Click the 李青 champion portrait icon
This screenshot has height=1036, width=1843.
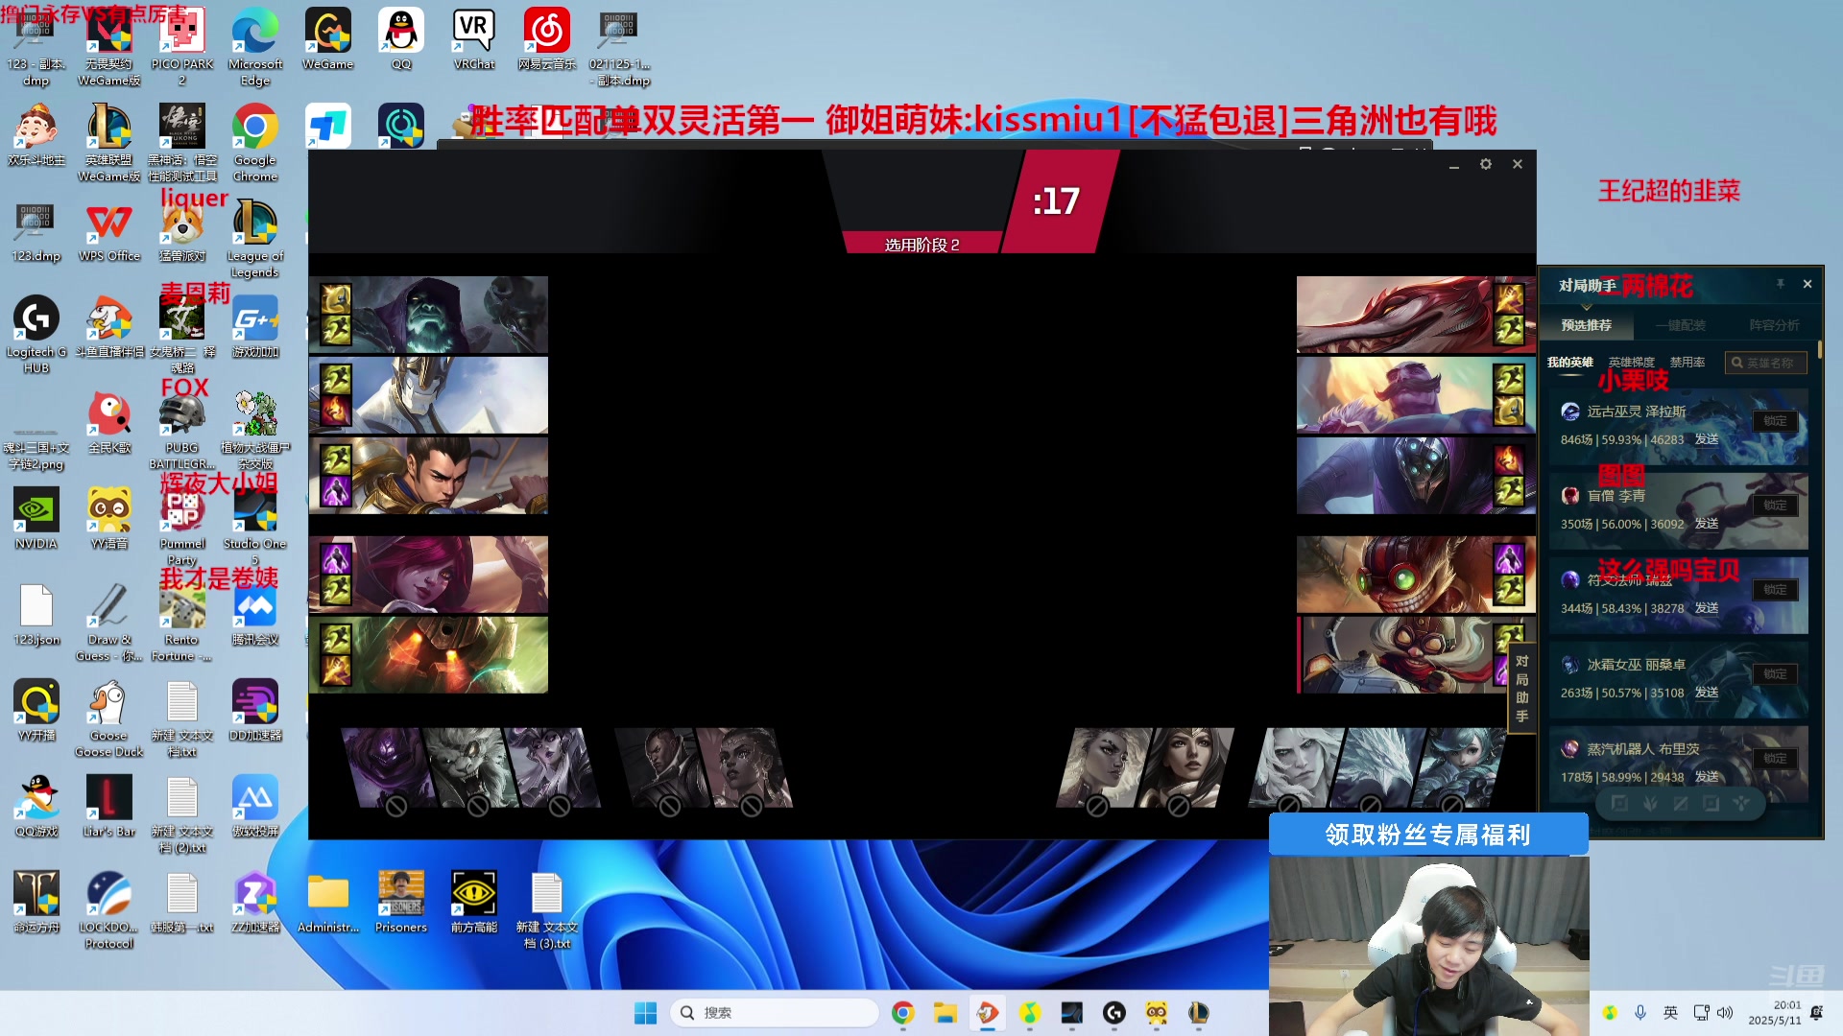click(1570, 496)
